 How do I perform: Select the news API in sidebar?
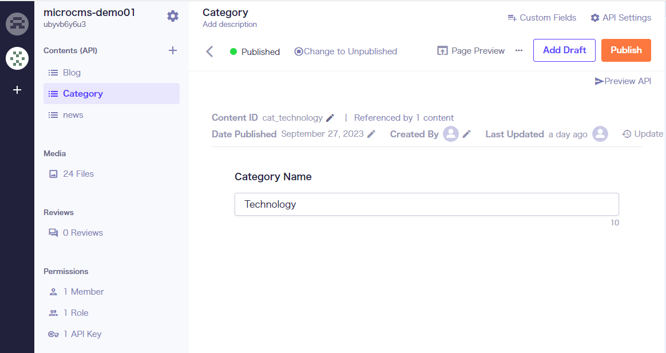pyautogui.click(x=73, y=115)
